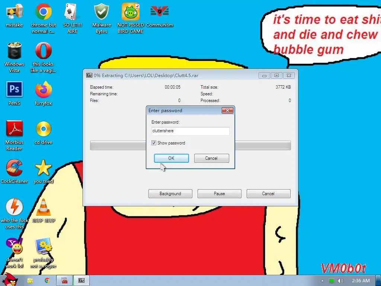This screenshot has width=381, height=286.
Task: Click the 'Speed:' label
Action: tap(206, 94)
